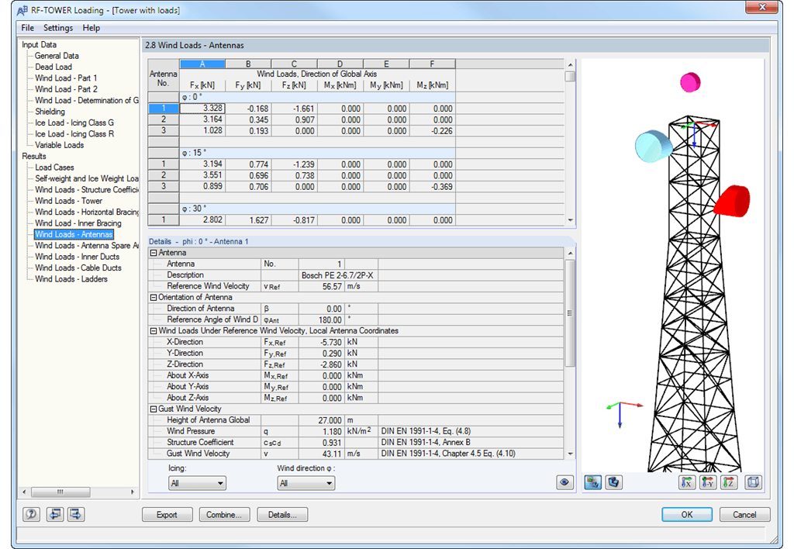
Task: Select column B header in the antenna loads table
Action: click(247, 63)
